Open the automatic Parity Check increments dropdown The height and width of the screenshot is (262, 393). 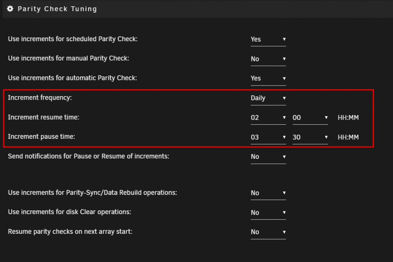[268, 78]
